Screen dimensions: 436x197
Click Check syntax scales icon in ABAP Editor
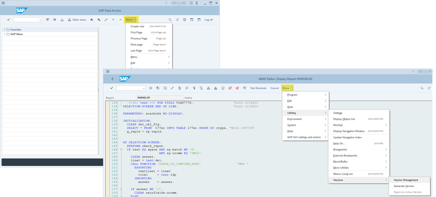179,88
